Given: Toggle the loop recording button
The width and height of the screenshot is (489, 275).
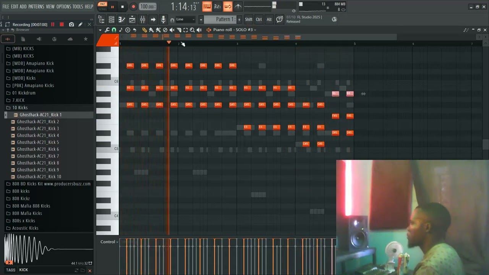Looking at the screenshot, I should [228, 6].
